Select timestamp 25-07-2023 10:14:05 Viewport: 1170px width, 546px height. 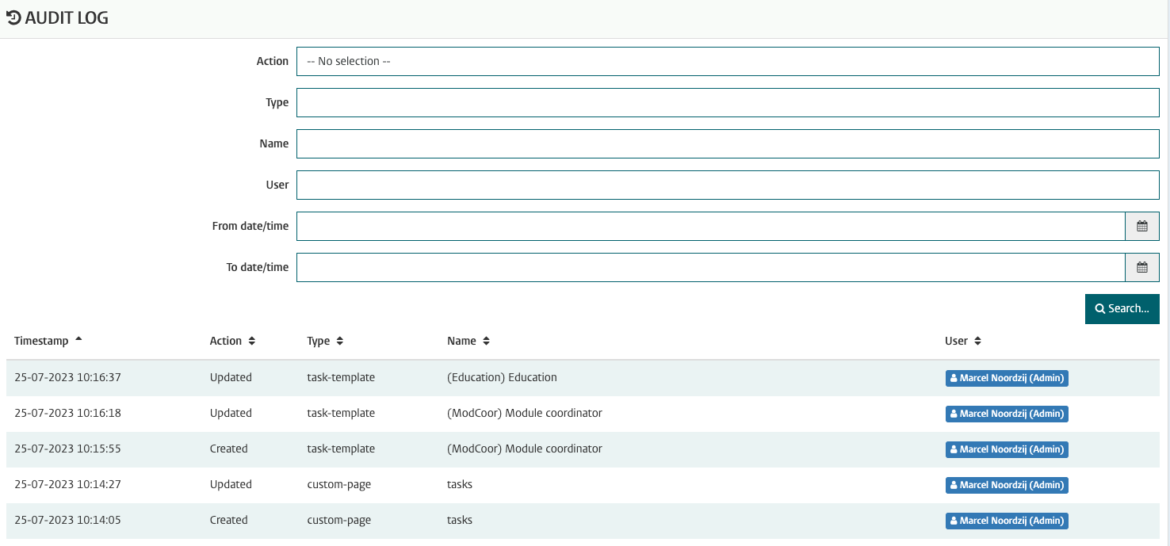point(67,520)
